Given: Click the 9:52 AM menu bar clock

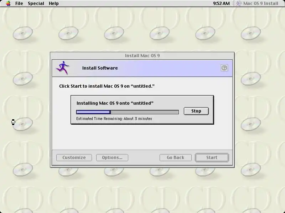Looking at the screenshot, I should point(221,4).
